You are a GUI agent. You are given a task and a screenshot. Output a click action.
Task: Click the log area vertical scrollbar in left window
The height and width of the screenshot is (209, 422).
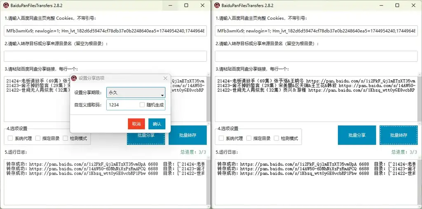[208, 182]
